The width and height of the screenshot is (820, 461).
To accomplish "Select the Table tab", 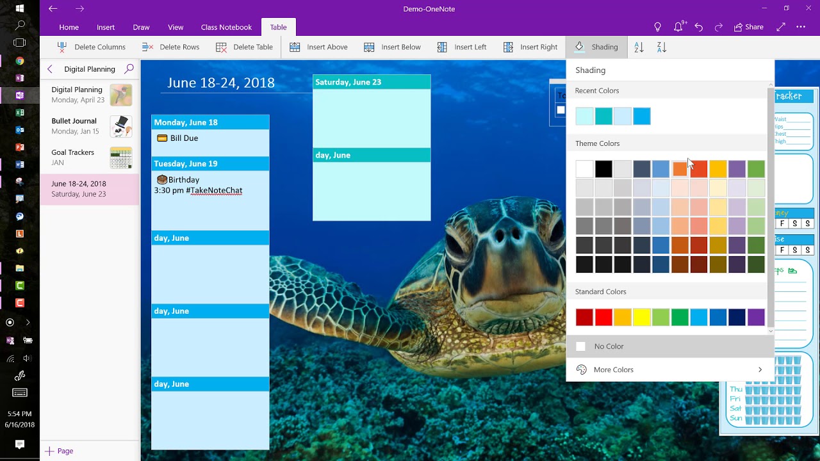I will tap(279, 28).
